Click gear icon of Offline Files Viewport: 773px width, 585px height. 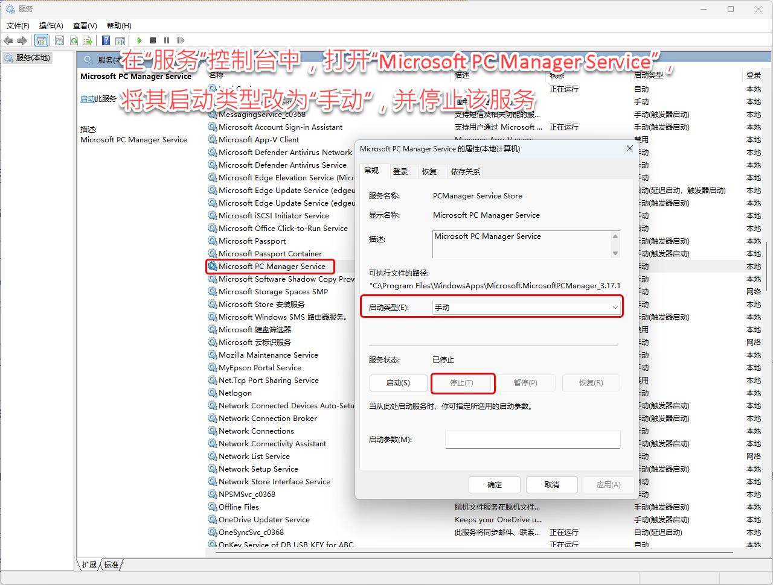click(213, 507)
